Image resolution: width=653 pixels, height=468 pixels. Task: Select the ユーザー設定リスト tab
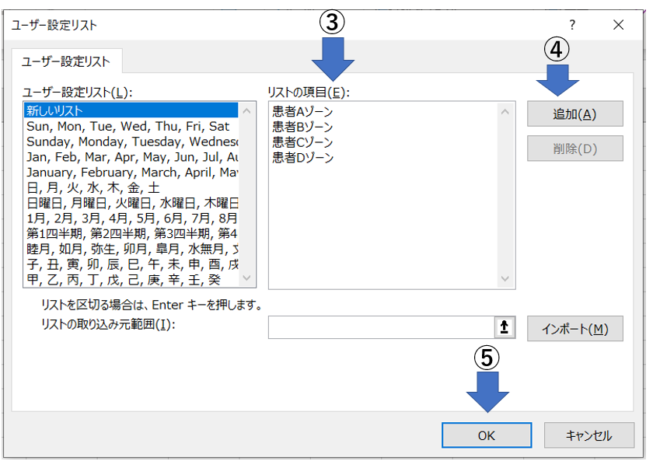[x=66, y=61]
